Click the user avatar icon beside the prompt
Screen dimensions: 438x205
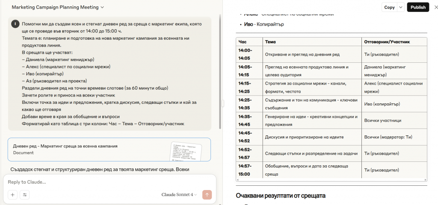tap(15, 24)
